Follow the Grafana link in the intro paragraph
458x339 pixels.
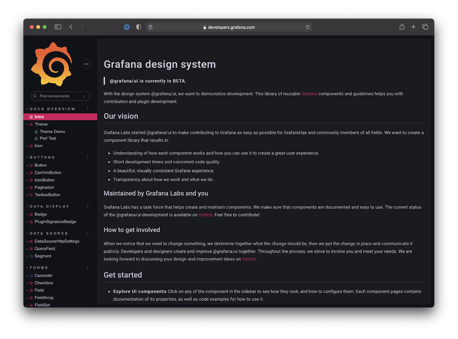[x=309, y=94]
